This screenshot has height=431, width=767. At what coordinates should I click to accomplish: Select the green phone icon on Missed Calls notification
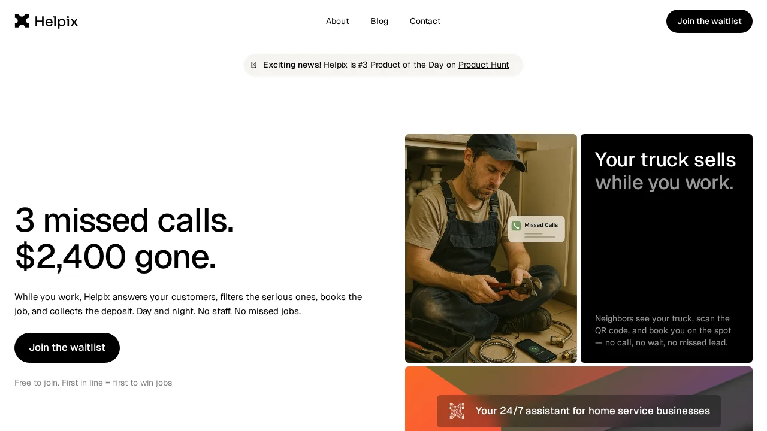coord(516,226)
